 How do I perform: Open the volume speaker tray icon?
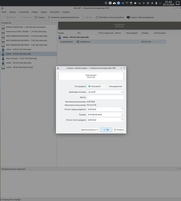pos(135,3)
